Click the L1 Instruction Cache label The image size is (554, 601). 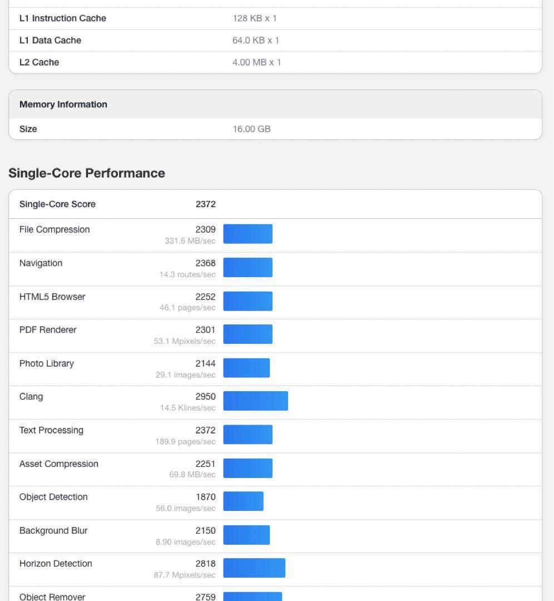[x=62, y=18]
